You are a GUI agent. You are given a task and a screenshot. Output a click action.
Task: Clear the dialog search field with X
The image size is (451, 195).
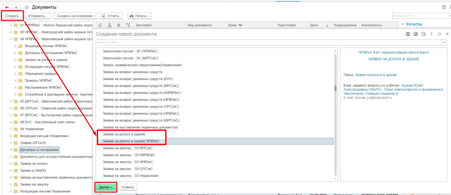(x=444, y=43)
